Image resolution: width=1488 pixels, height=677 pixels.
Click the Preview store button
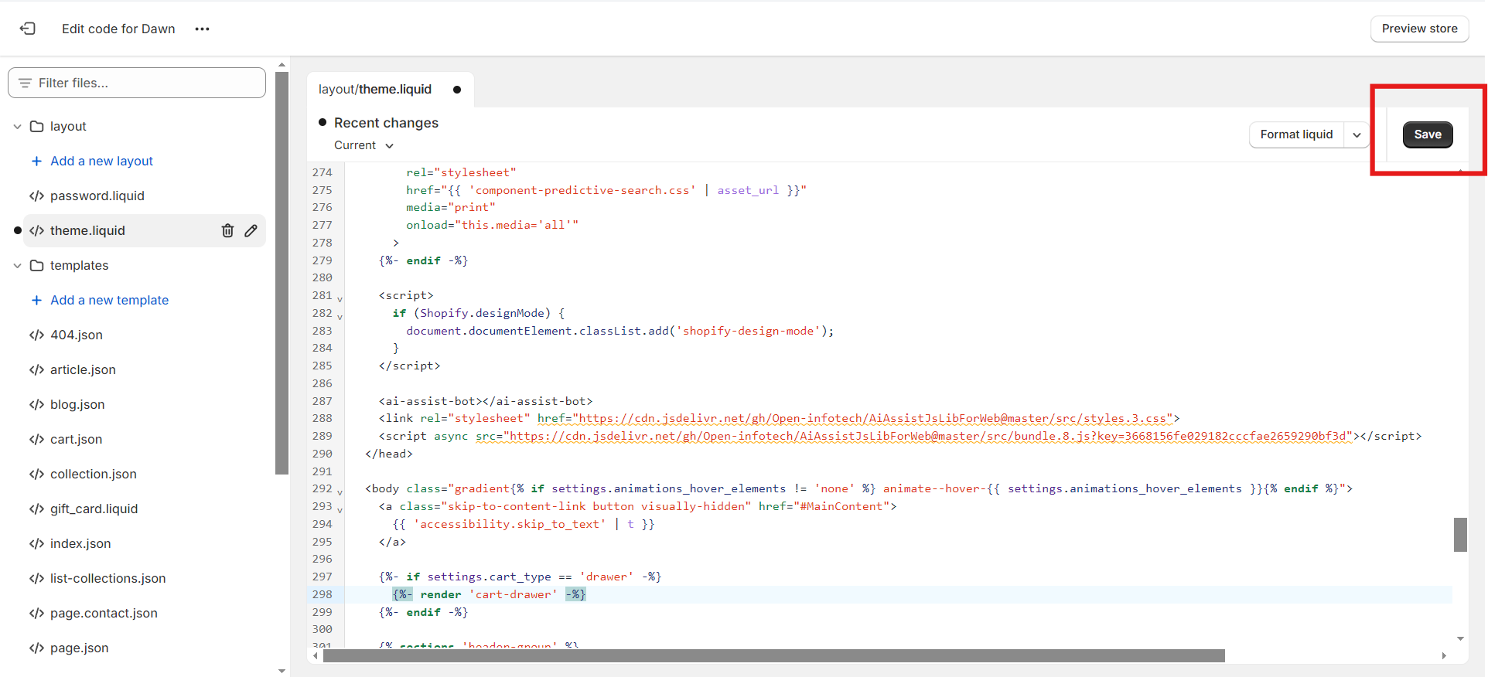[1419, 29]
